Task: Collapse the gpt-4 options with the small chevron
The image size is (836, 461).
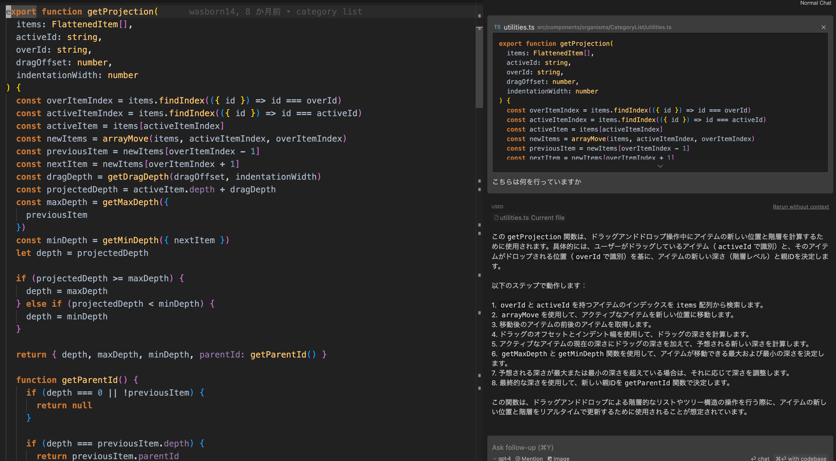Action: pos(495,458)
